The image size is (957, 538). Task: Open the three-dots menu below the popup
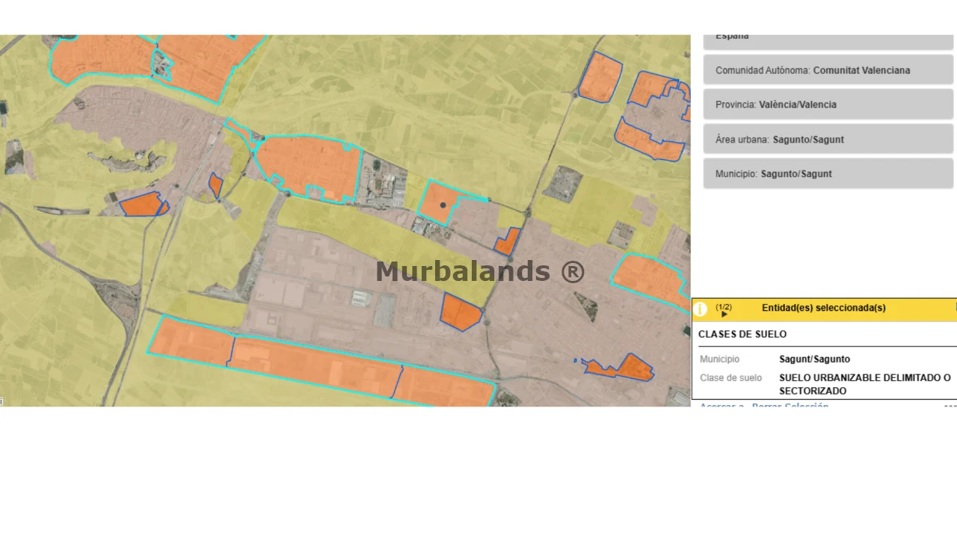click(x=950, y=406)
